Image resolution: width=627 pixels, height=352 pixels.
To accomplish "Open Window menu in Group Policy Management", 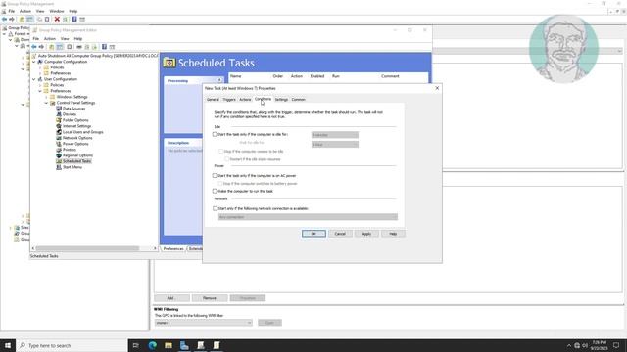I will click(57, 11).
